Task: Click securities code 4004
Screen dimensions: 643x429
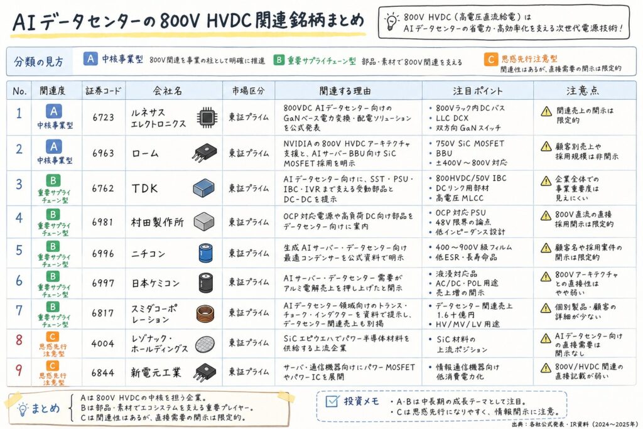Action: 103,344
